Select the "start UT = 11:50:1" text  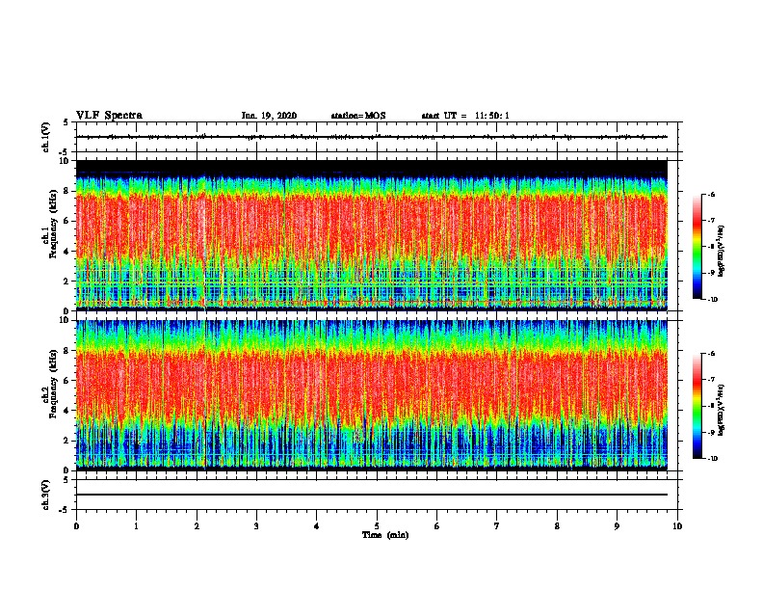point(465,116)
